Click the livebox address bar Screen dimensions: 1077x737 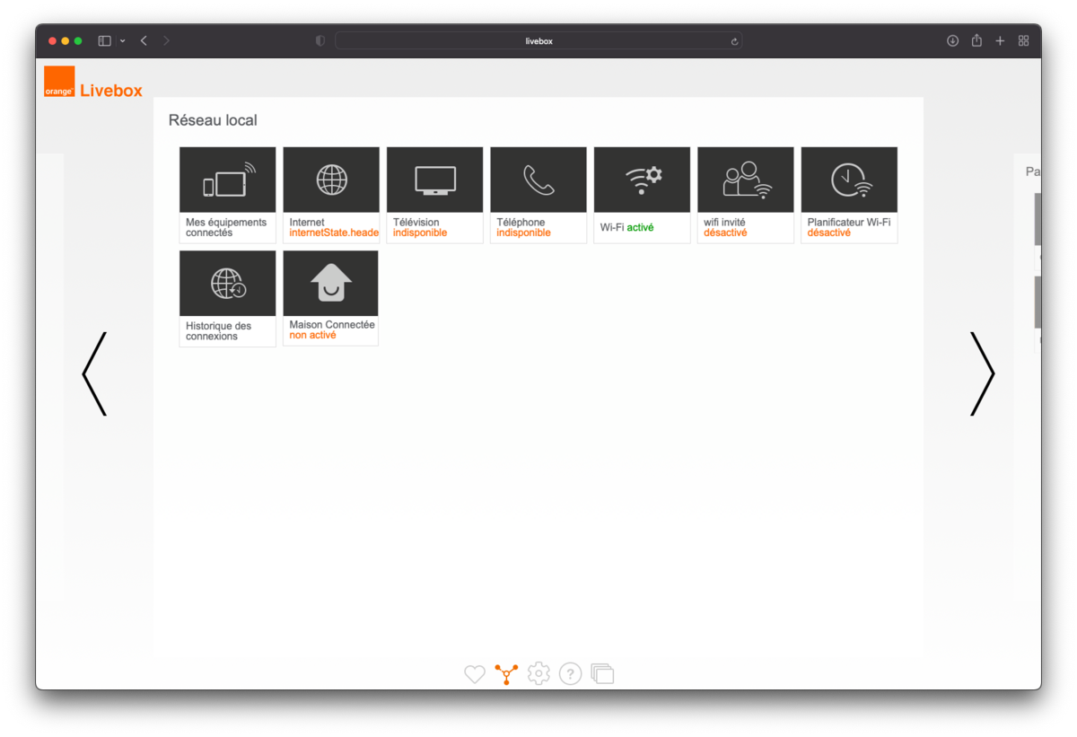tap(538, 41)
